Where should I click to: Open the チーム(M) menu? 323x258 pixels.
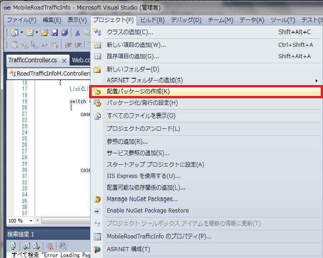tap(221, 20)
